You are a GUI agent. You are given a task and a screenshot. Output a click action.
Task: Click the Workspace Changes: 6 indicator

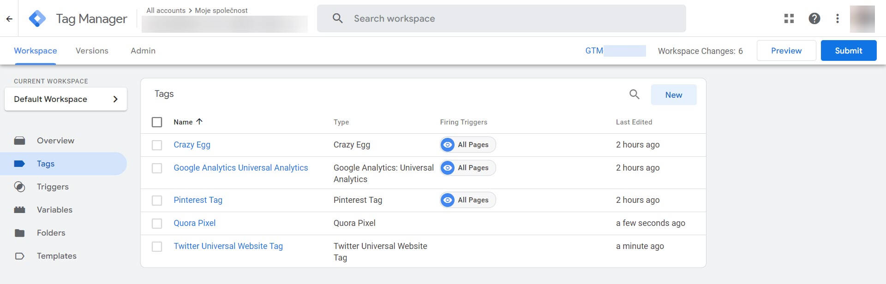click(700, 51)
